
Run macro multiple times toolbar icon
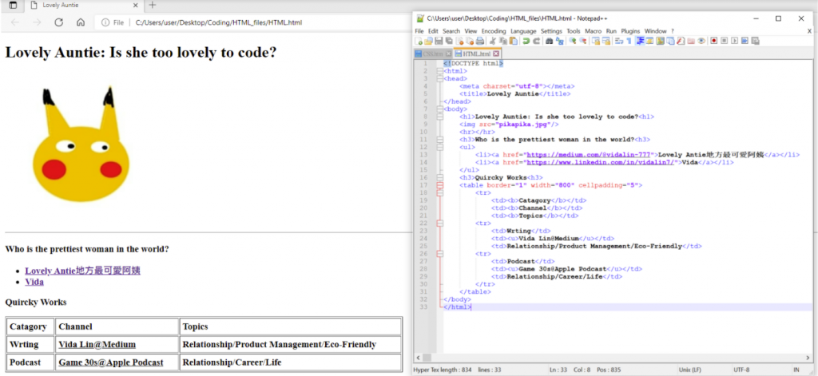(x=745, y=41)
